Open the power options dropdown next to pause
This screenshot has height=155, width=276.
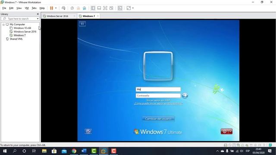click(x=56, y=8)
